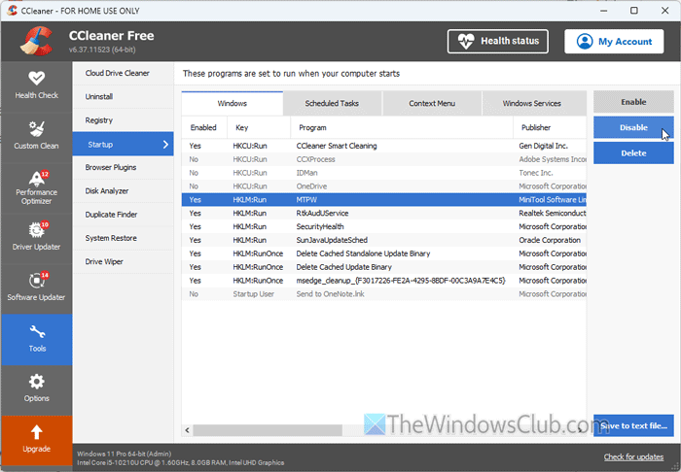Viewport: 681px width, 472px height.
Task: Select the SunJavaUpdateSched startup row
Action: tap(383, 239)
